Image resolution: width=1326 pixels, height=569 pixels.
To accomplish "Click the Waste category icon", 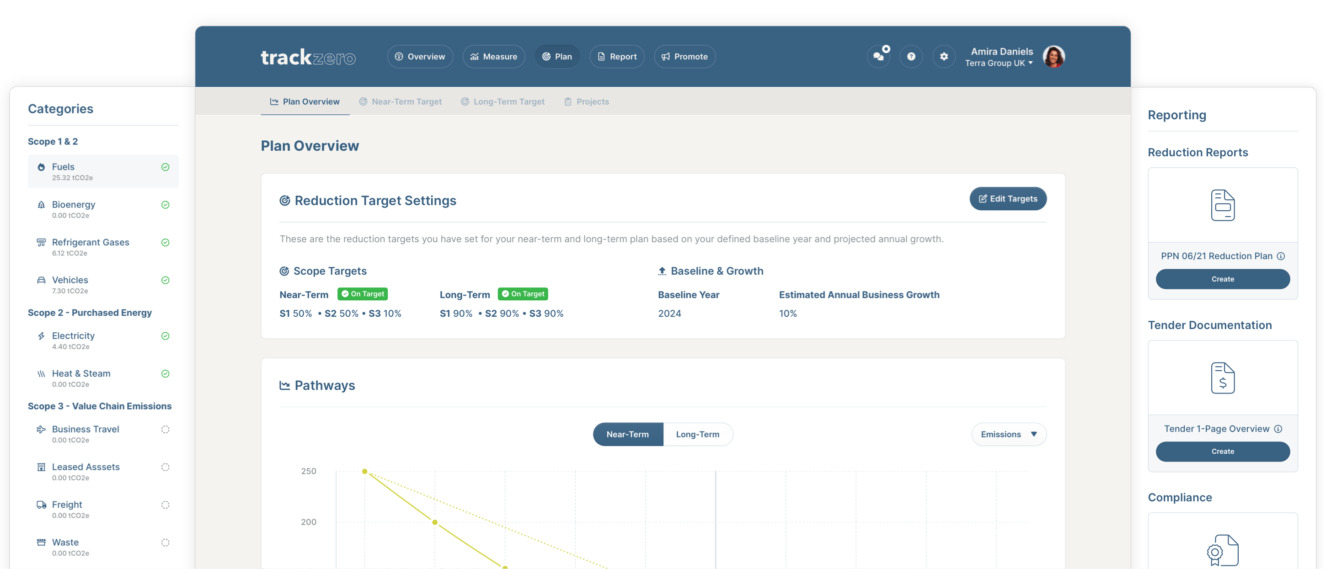I will 41,542.
